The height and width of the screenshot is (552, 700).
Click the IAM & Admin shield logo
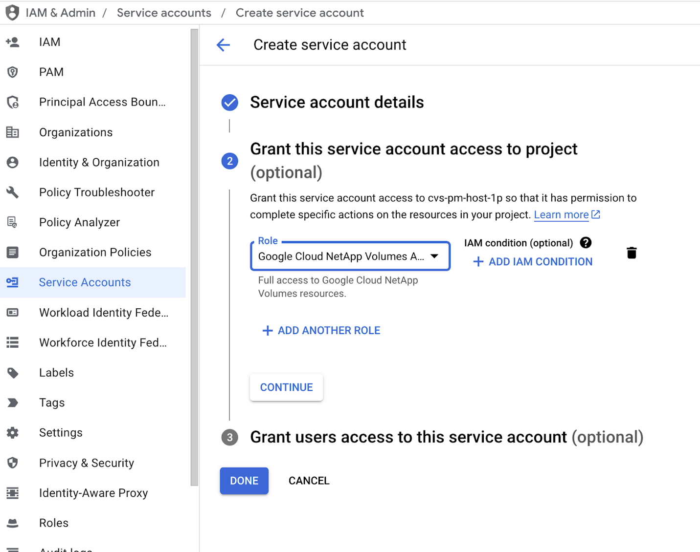pos(12,12)
